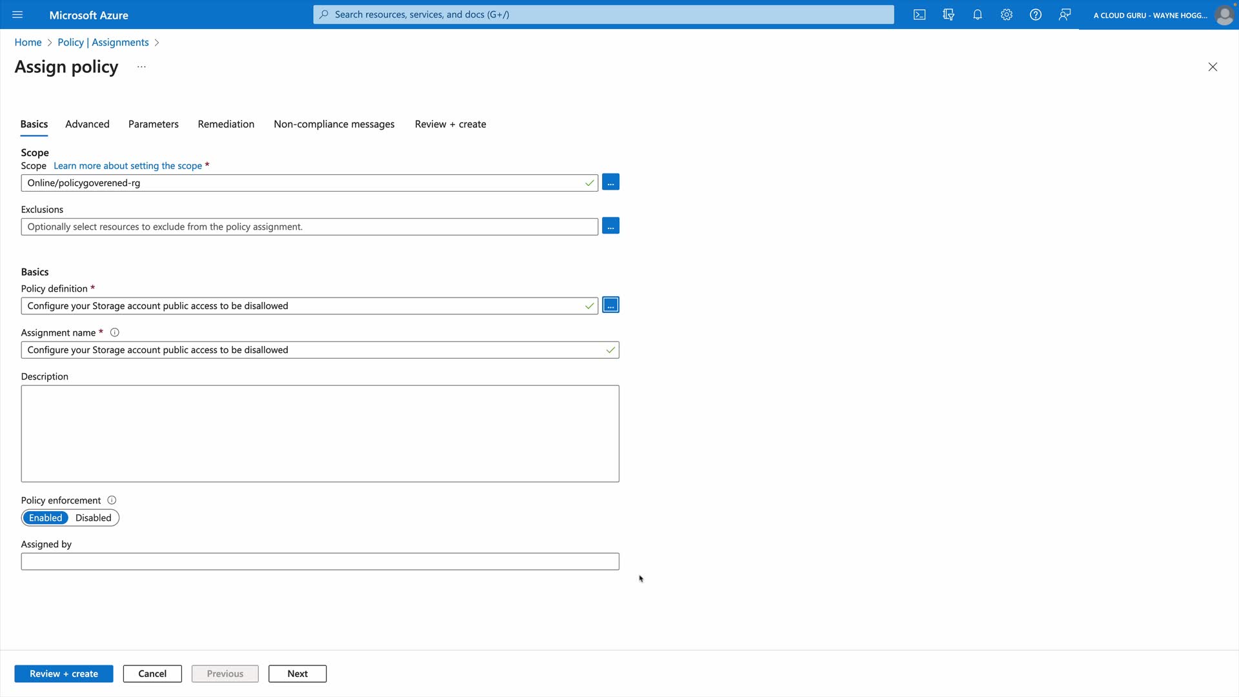Open the notifications bell

pyautogui.click(x=978, y=15)
